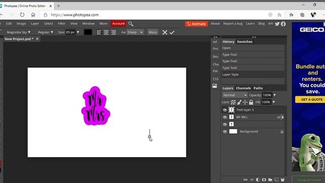Viewport: 325px width, 183px height.
Task: Open Magnolia Sky font dropdown
Action: [x=18, y=32]
